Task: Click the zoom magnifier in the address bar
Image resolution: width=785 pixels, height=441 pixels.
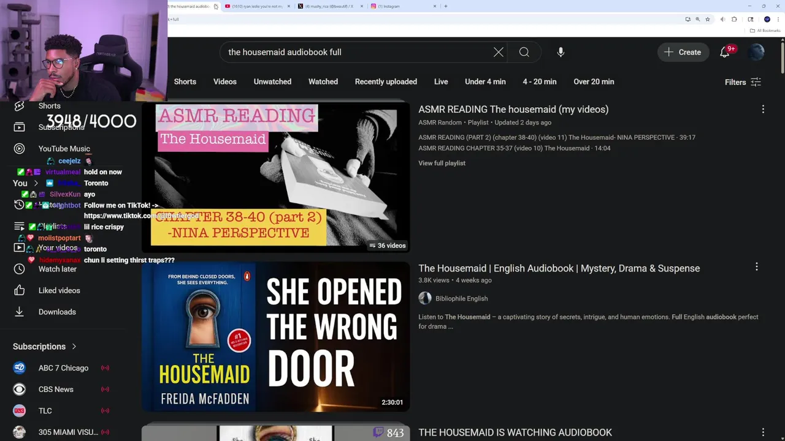Action: [697, 19]
